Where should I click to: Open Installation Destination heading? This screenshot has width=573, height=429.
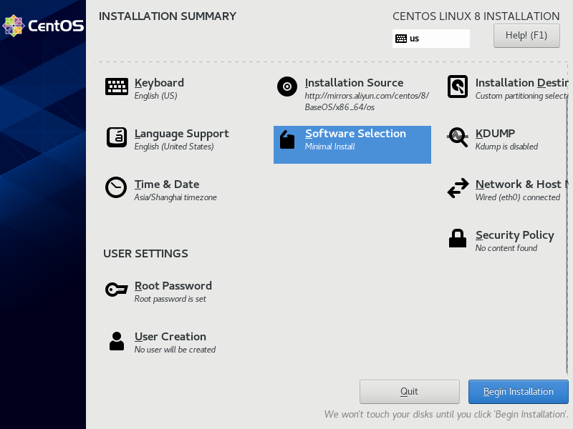pos(522,83)
